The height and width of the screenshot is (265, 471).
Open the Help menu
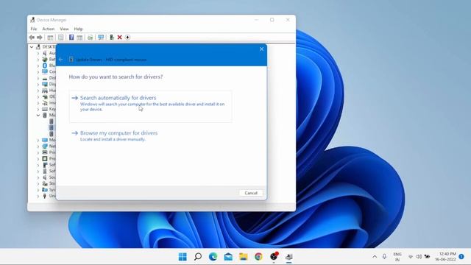click(x=78, y=29)
